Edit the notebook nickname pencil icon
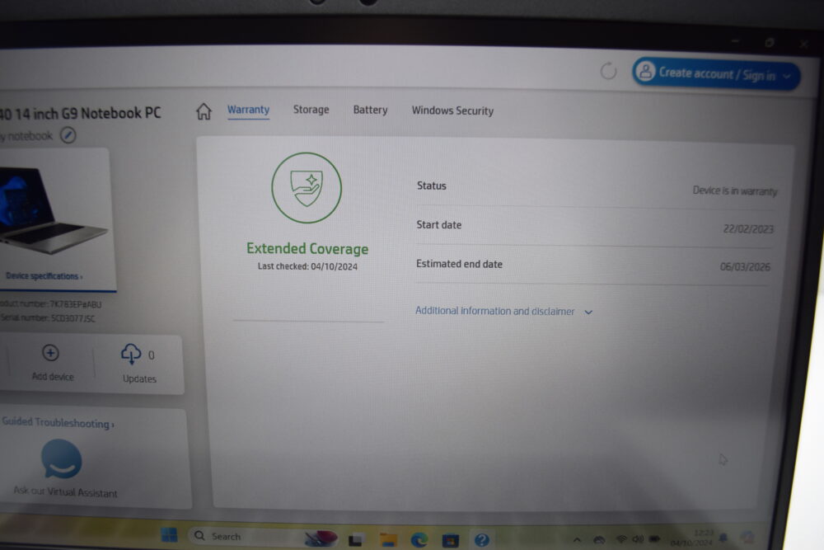Screen dimensions: 824x550 (68, 135)
